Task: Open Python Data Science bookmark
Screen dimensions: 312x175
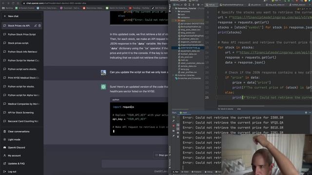Action: pos(47,8)
